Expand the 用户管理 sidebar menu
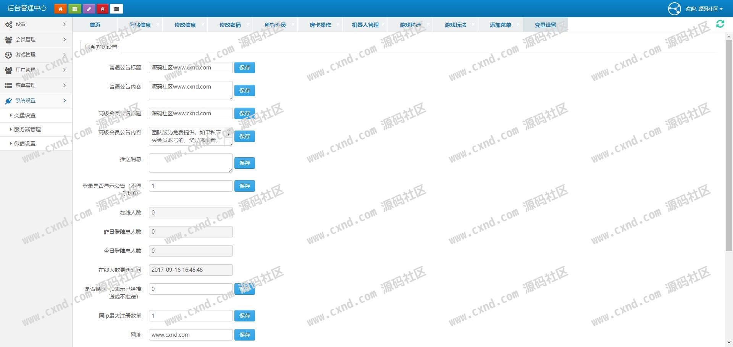Screen dimensions: 733x347 point(36,70)
